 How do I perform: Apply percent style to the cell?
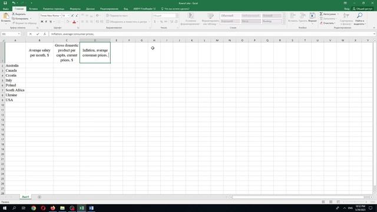pos(161,22)
